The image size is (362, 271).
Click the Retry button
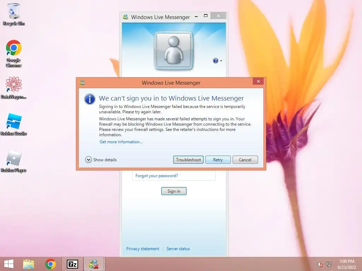(x=218, y=160)
